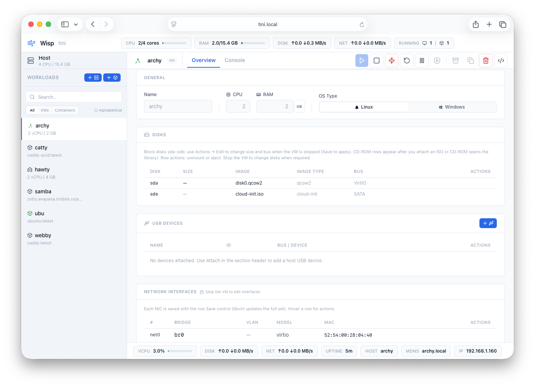Pause the VM with pause icon

pyautogui.click(x=422, y=61)
